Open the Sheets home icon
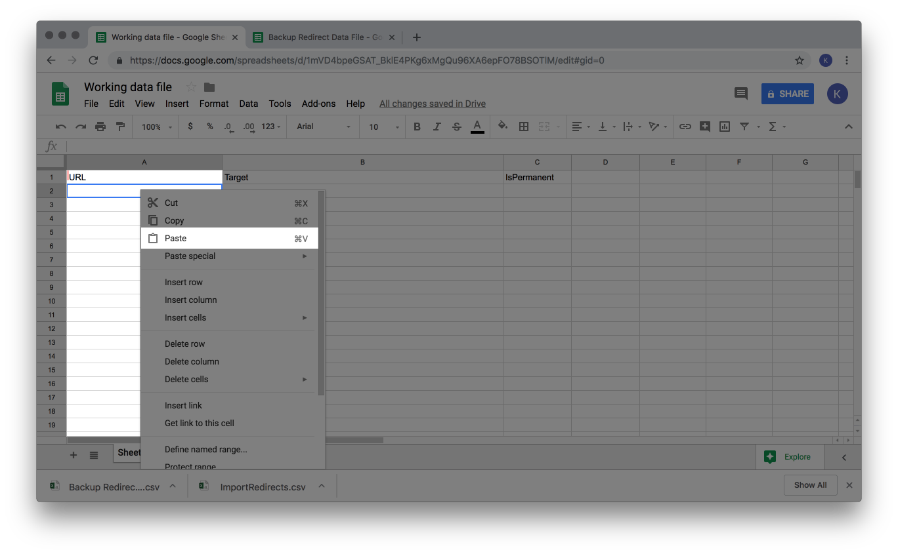Image resolution: width=898 pixels, height=554 pixels. click(60, 94)
